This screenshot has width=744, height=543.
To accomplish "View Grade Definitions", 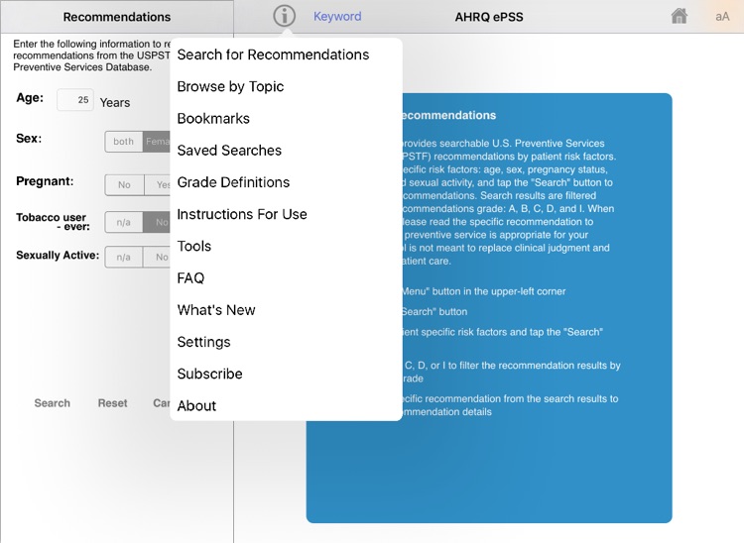I will (x=286, y=182).
